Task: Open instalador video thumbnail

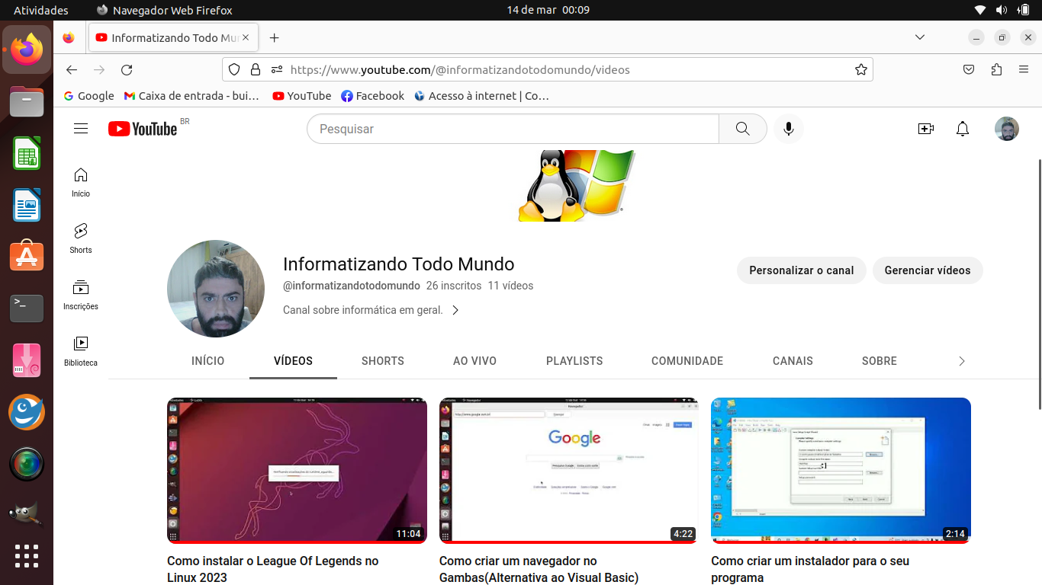Action: 841,470
